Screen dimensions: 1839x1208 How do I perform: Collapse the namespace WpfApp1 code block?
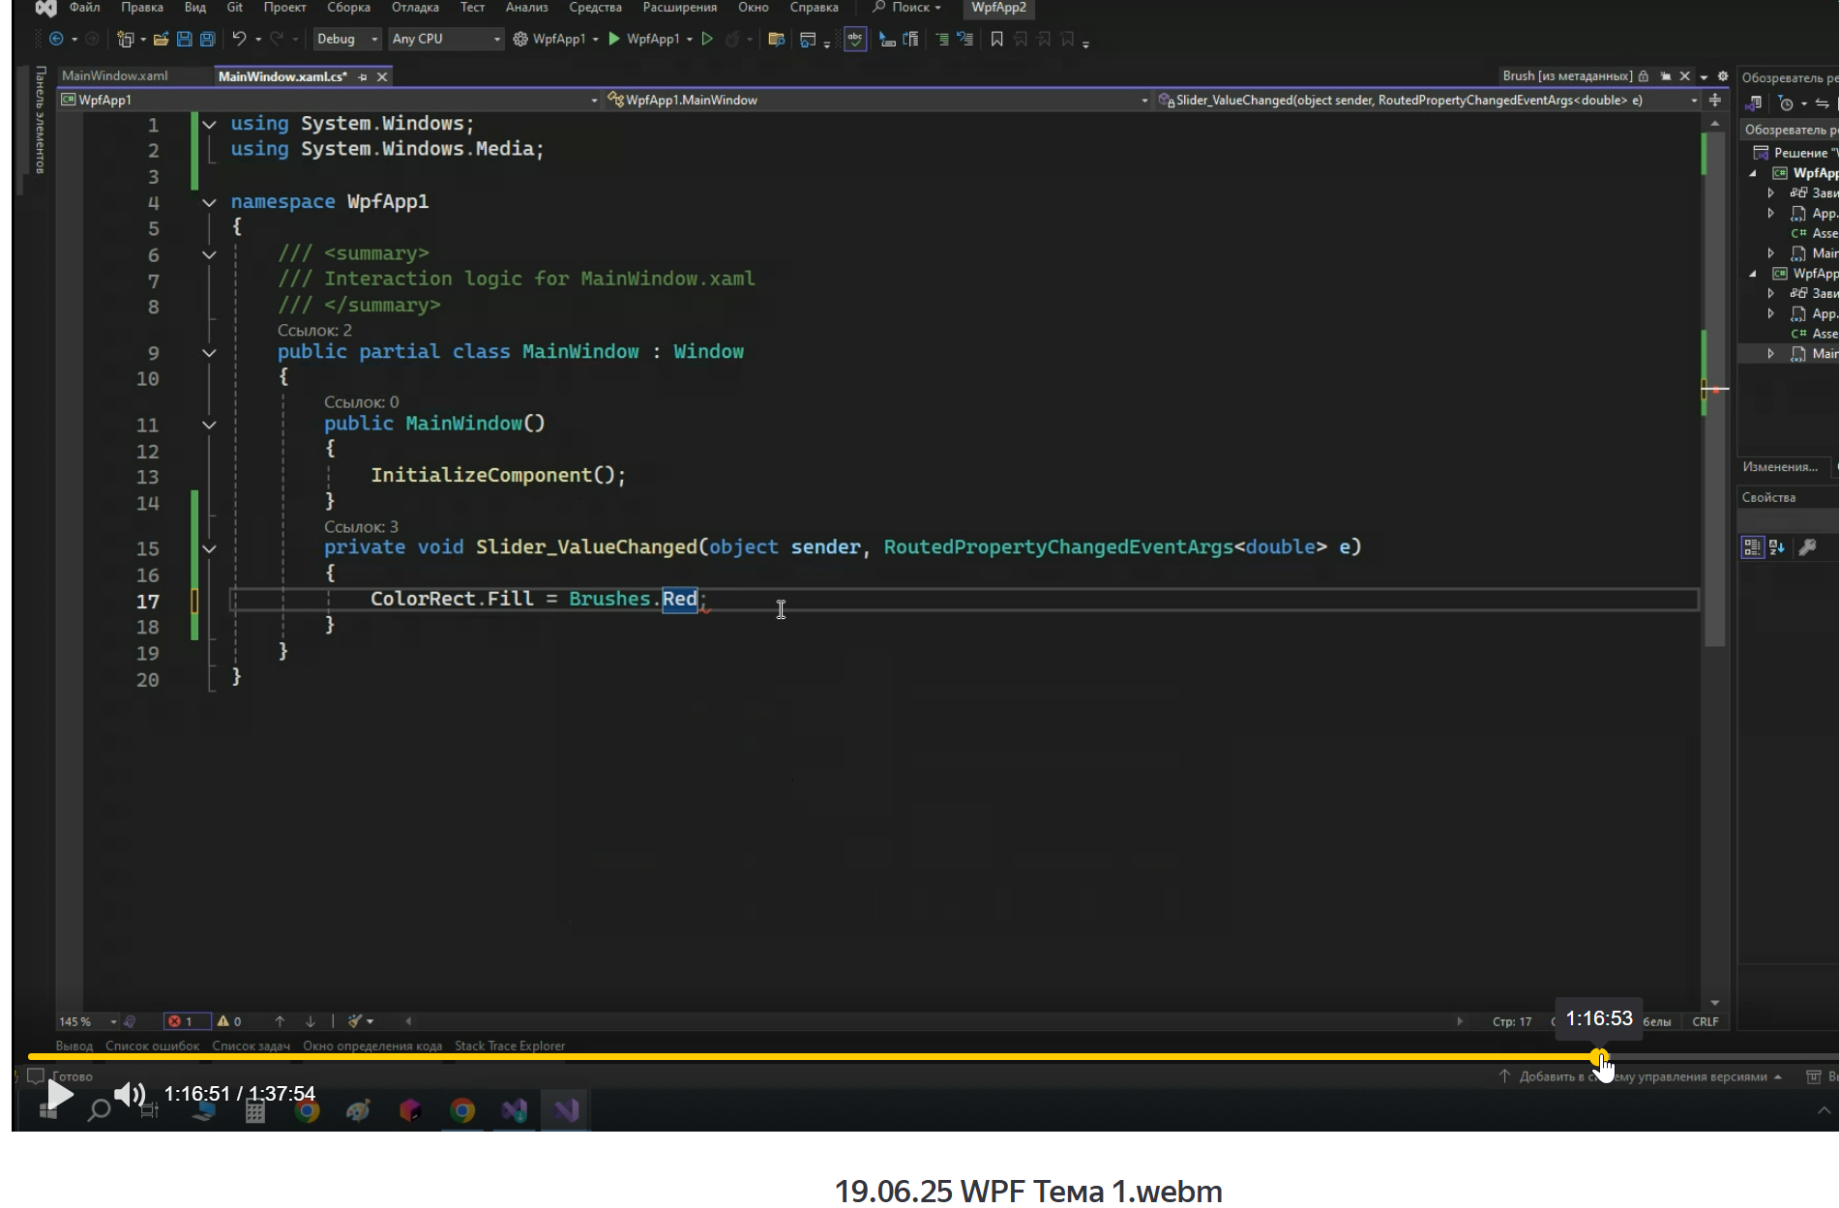[209, 202]
